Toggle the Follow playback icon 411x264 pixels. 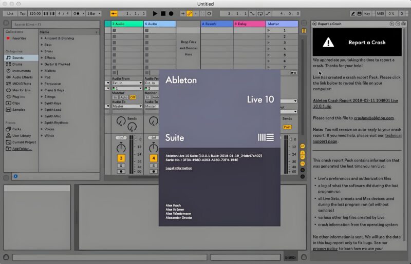point(114,14)
